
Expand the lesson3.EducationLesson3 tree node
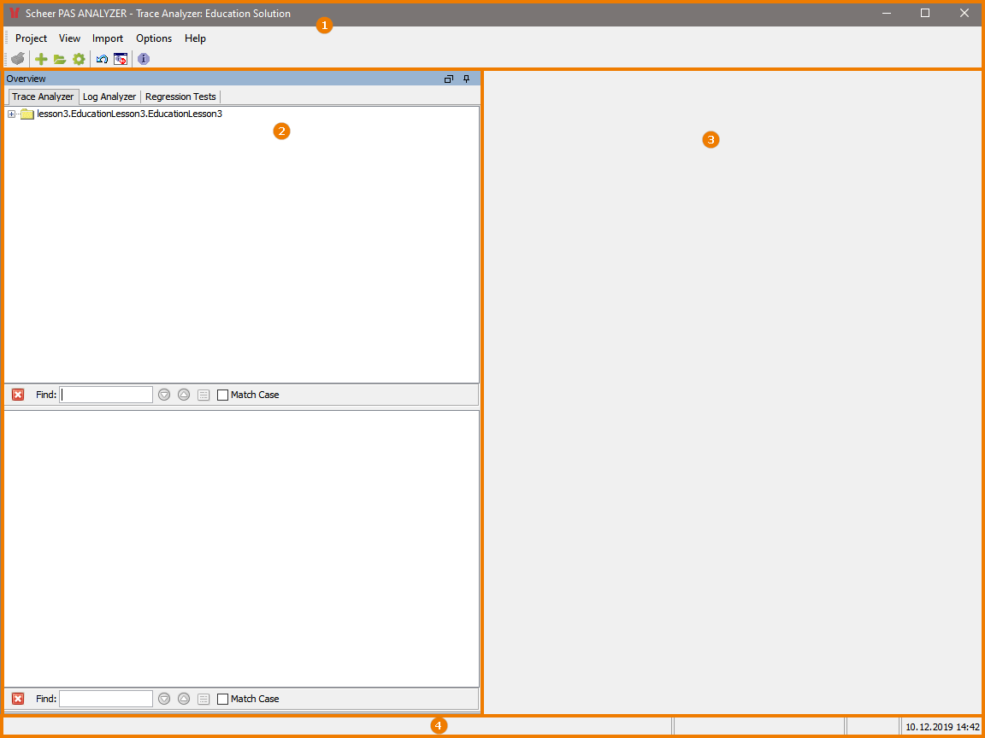tap(12, 113)
